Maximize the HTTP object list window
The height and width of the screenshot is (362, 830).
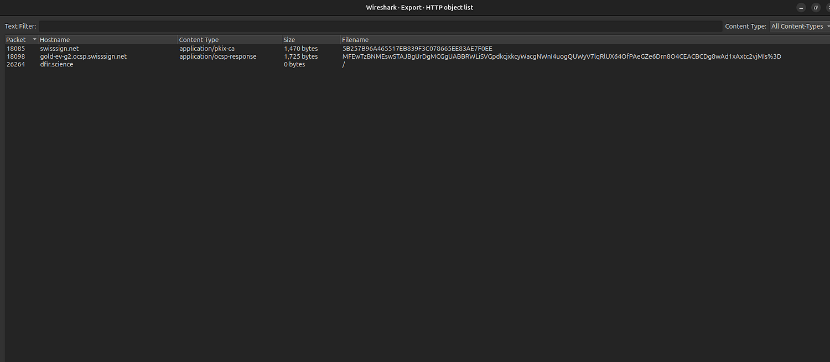(816, 8)
